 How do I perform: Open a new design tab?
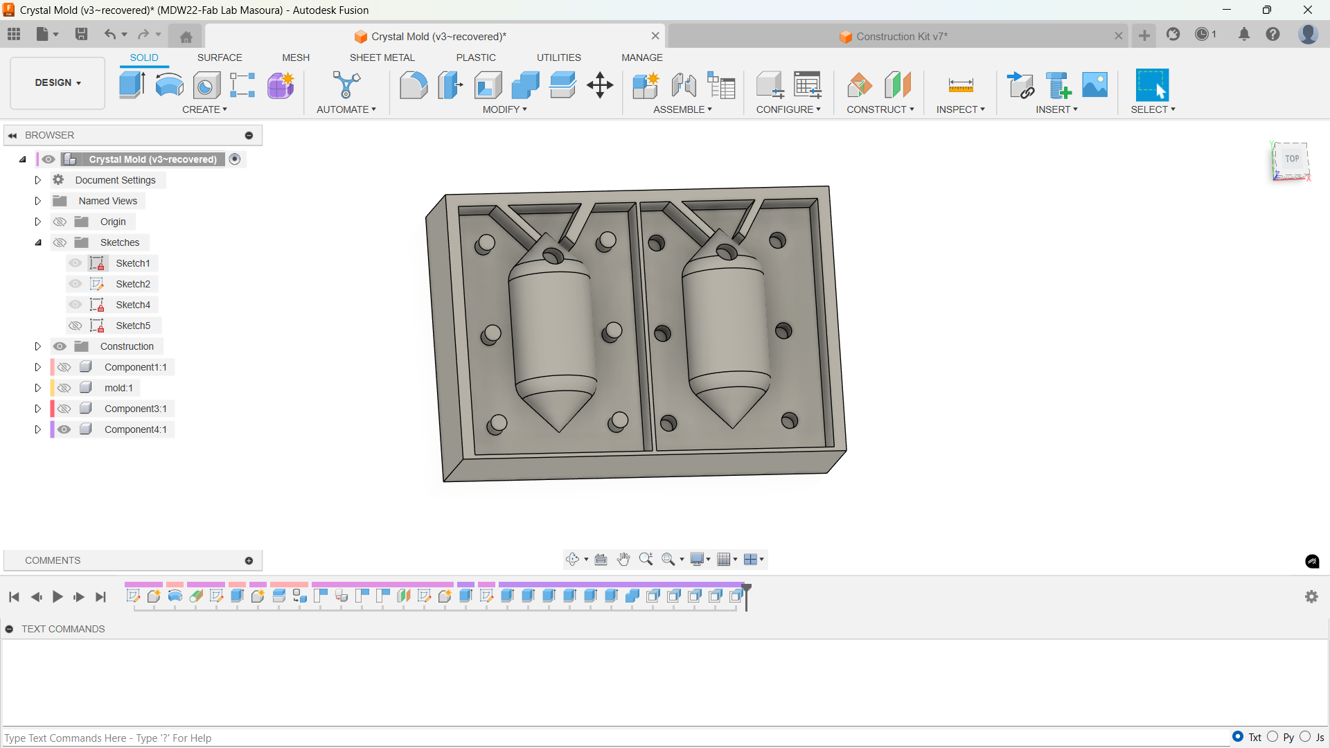click(1144, 35)
